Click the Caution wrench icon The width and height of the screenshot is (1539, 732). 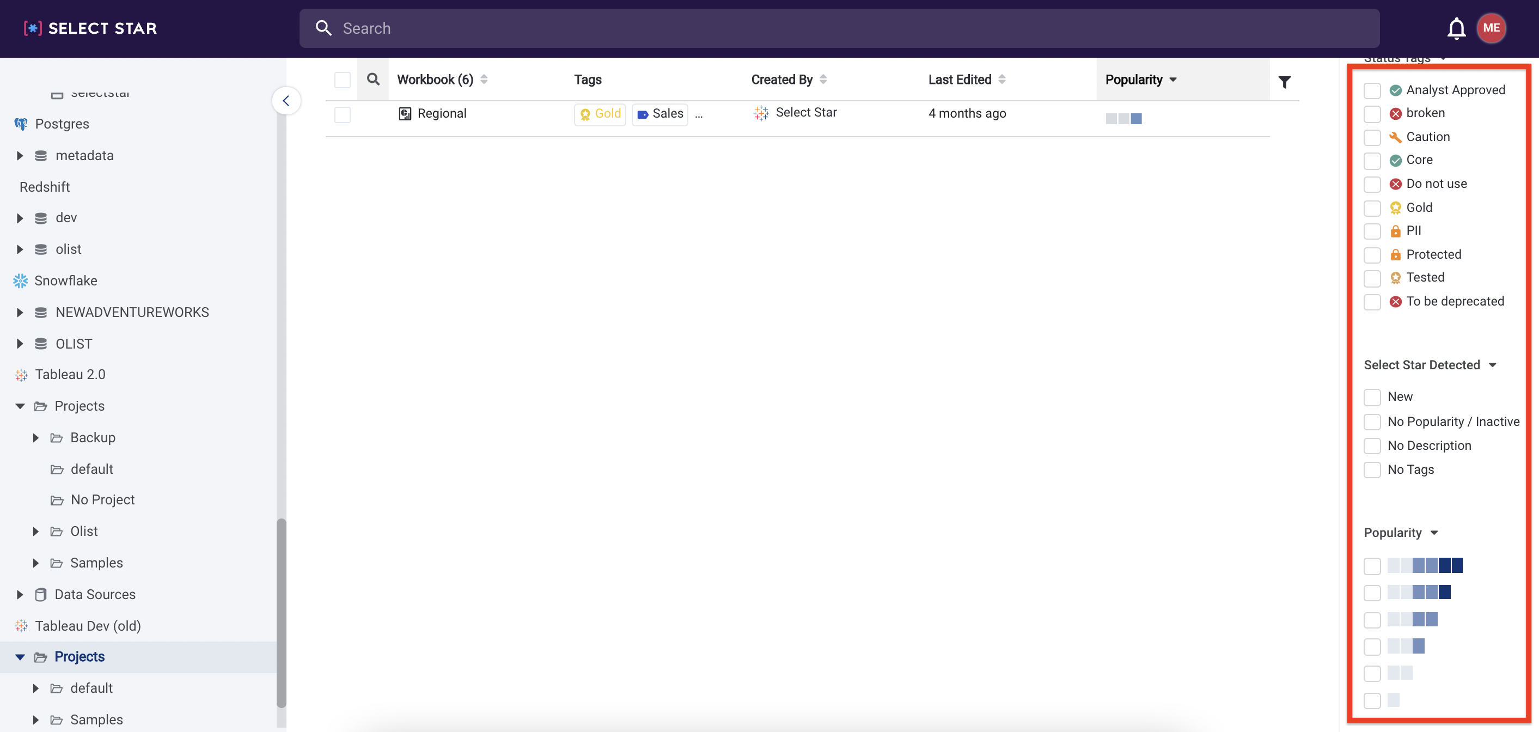pyautogui.click(x=1396, y=137)
